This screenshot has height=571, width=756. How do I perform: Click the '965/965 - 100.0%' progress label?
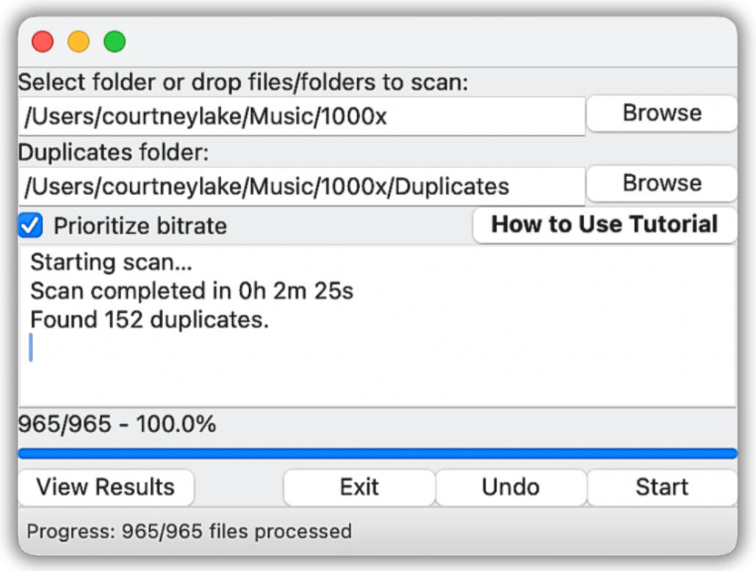117,424
